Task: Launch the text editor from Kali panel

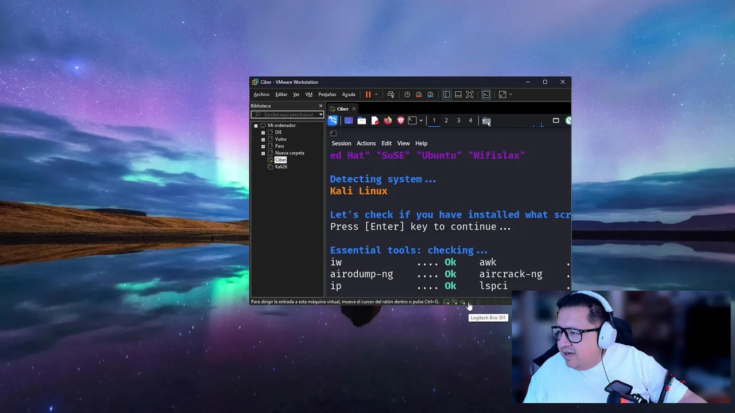Action: (x=375, y=120)
